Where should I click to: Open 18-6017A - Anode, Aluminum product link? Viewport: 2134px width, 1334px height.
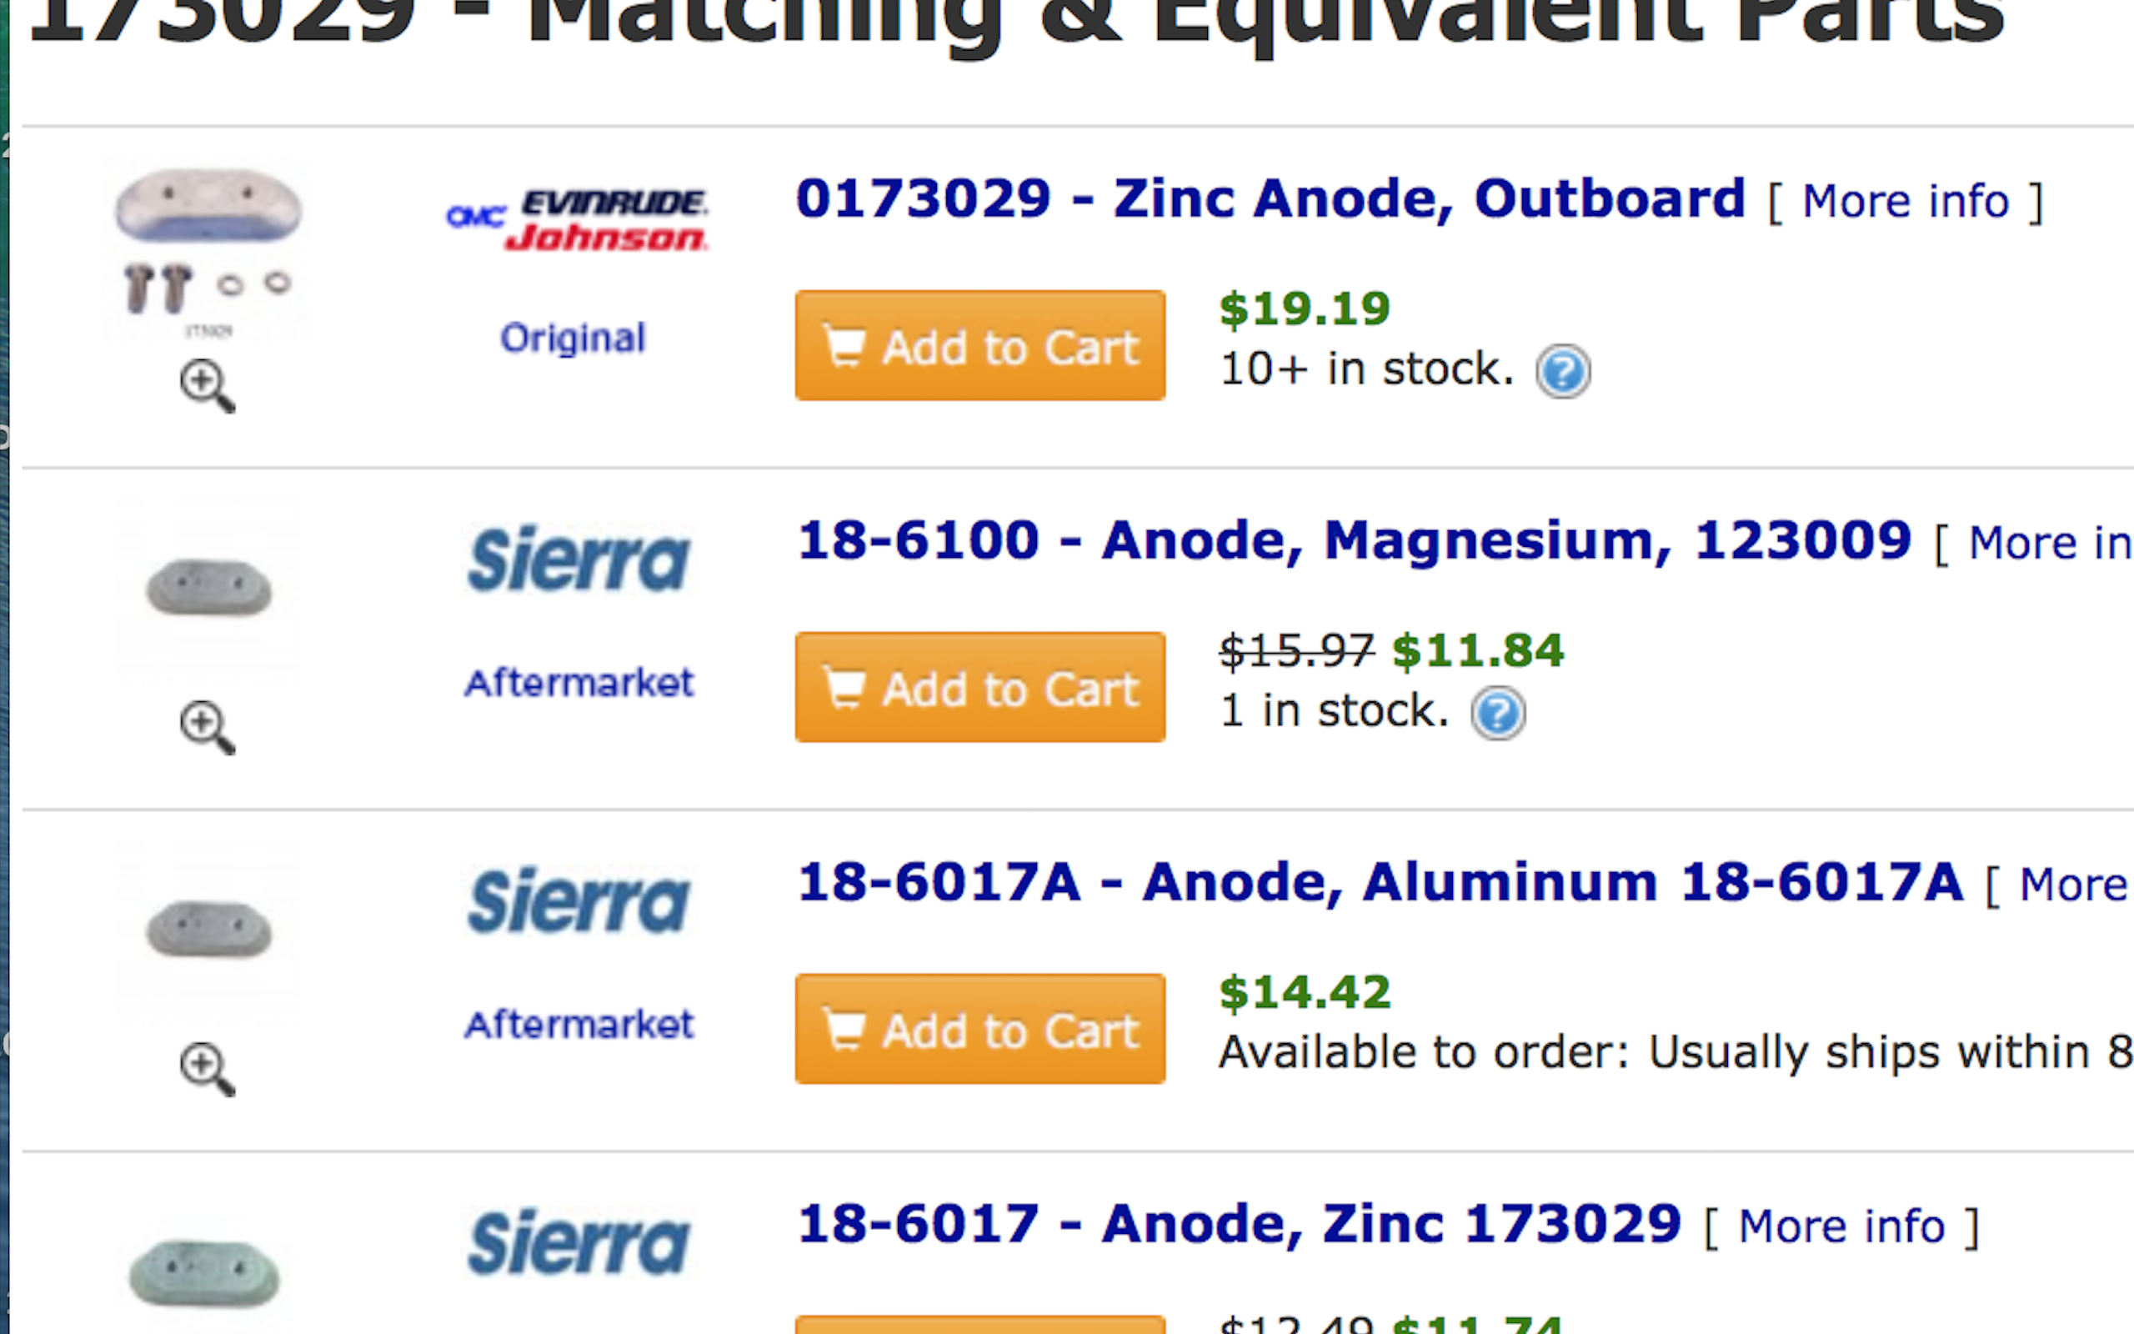tap(1379, 881)
